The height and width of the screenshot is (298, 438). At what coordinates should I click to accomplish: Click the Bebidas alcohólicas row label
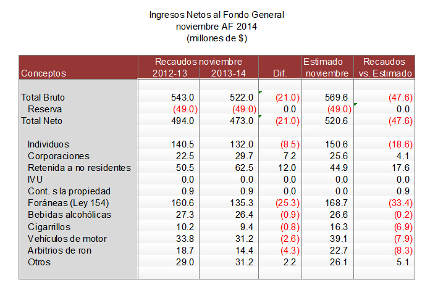coord(69,215)
